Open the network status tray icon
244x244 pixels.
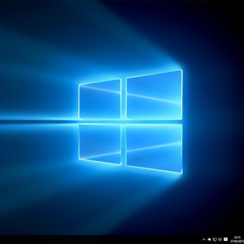click(x=215, y=240)
